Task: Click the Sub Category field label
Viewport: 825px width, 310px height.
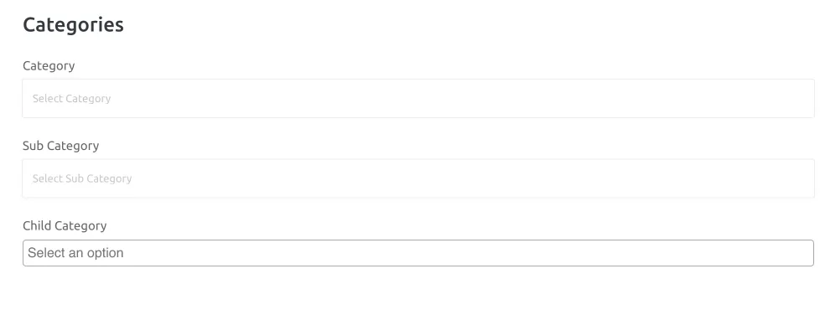Action: (60, 146)
